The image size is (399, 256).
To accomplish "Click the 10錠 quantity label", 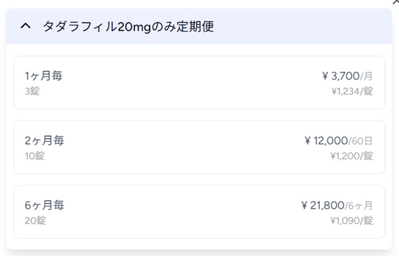I will 35,156.
